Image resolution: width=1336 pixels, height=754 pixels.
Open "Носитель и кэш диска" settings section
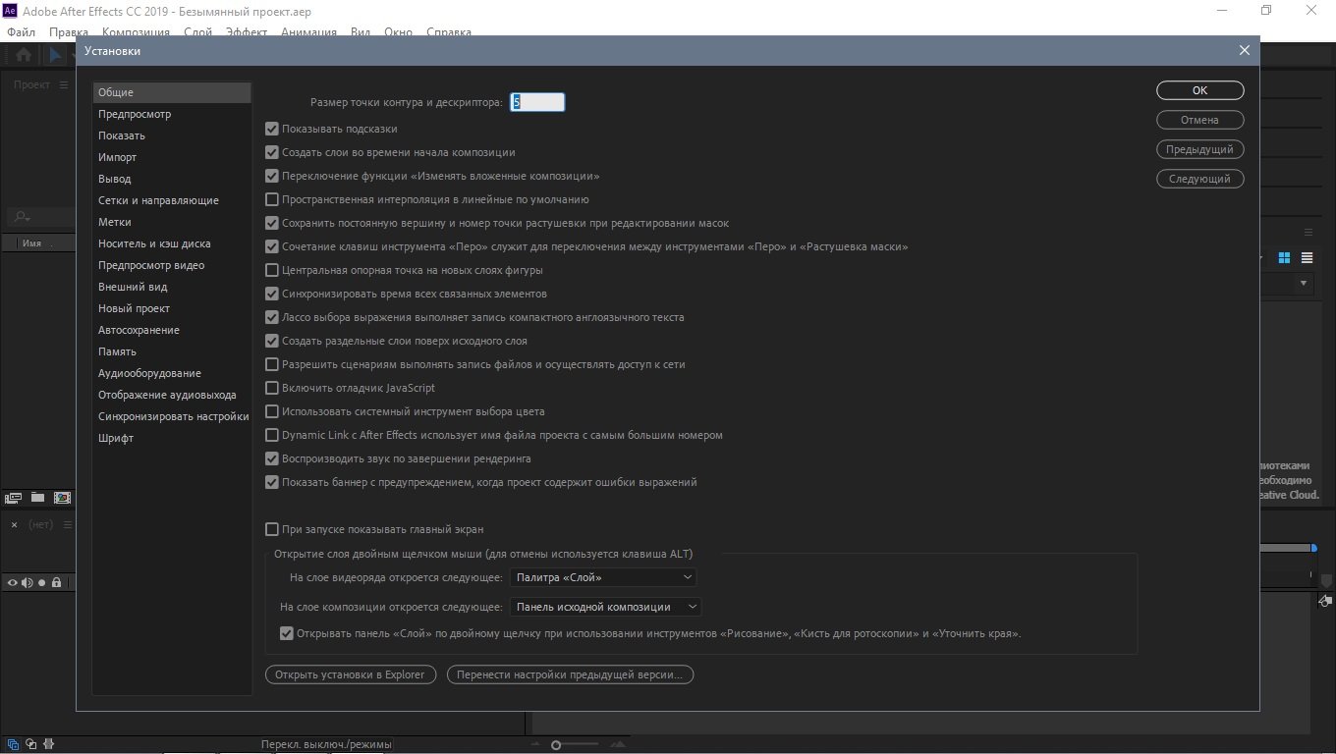pyautogui.click(x=154, y=243)
